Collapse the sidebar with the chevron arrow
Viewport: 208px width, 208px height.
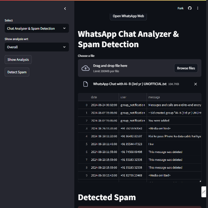tap(65, 9)
